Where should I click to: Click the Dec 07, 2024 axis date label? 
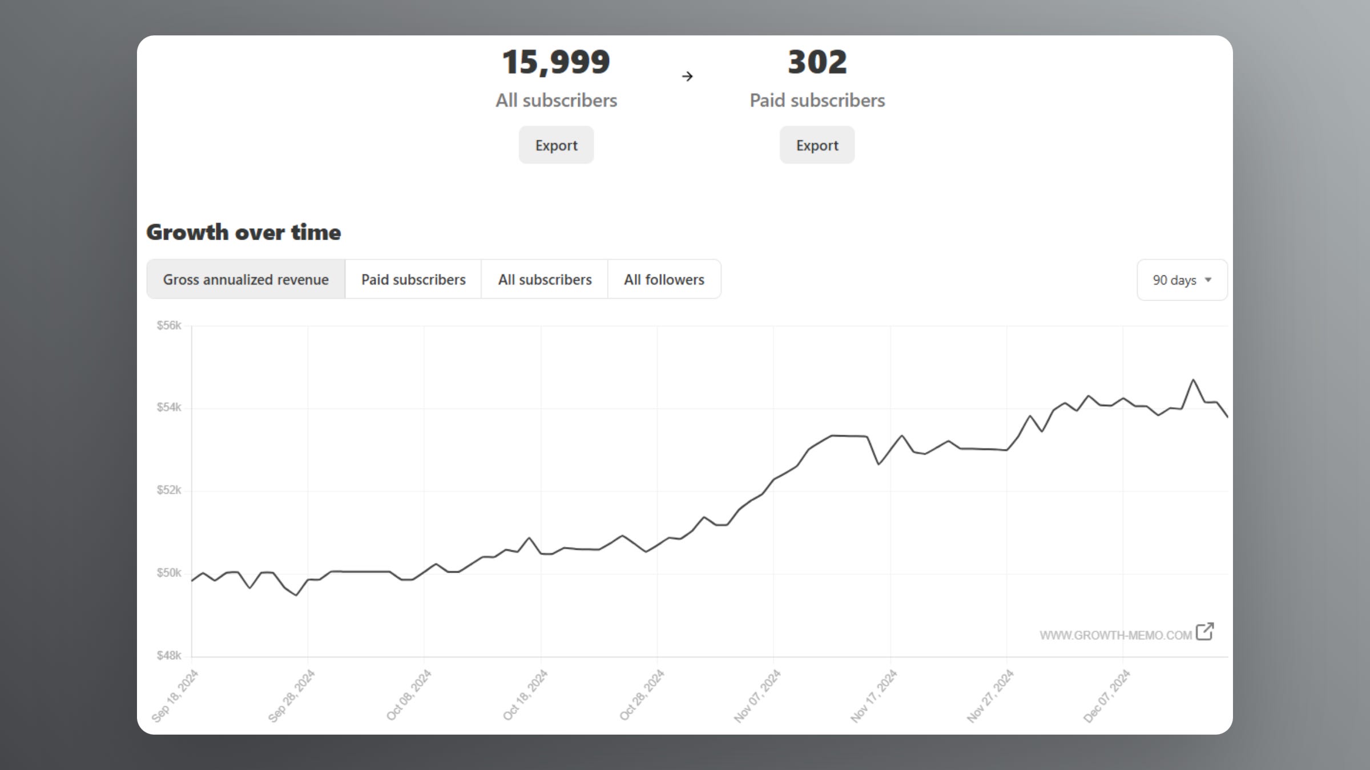click(1107, 695)
